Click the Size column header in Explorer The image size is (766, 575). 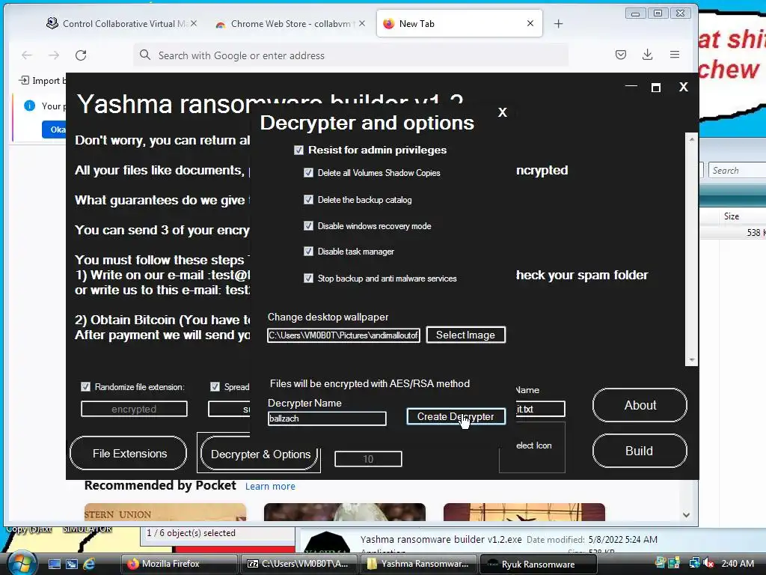click(x=732, y=216)
